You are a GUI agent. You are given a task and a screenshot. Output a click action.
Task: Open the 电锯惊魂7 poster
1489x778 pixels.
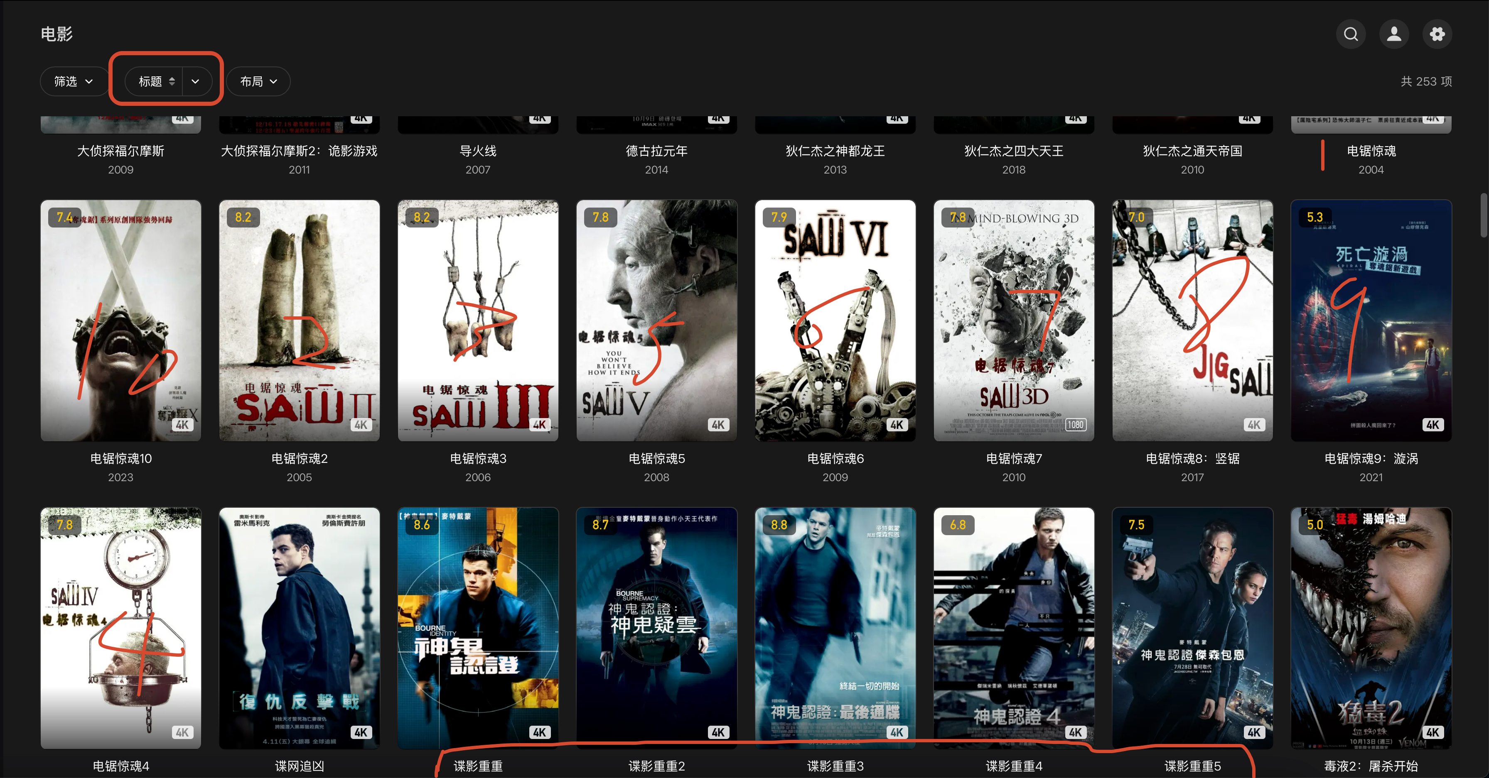tap(1014, 320)
